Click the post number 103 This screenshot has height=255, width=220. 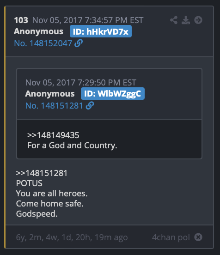coord(21,20)
